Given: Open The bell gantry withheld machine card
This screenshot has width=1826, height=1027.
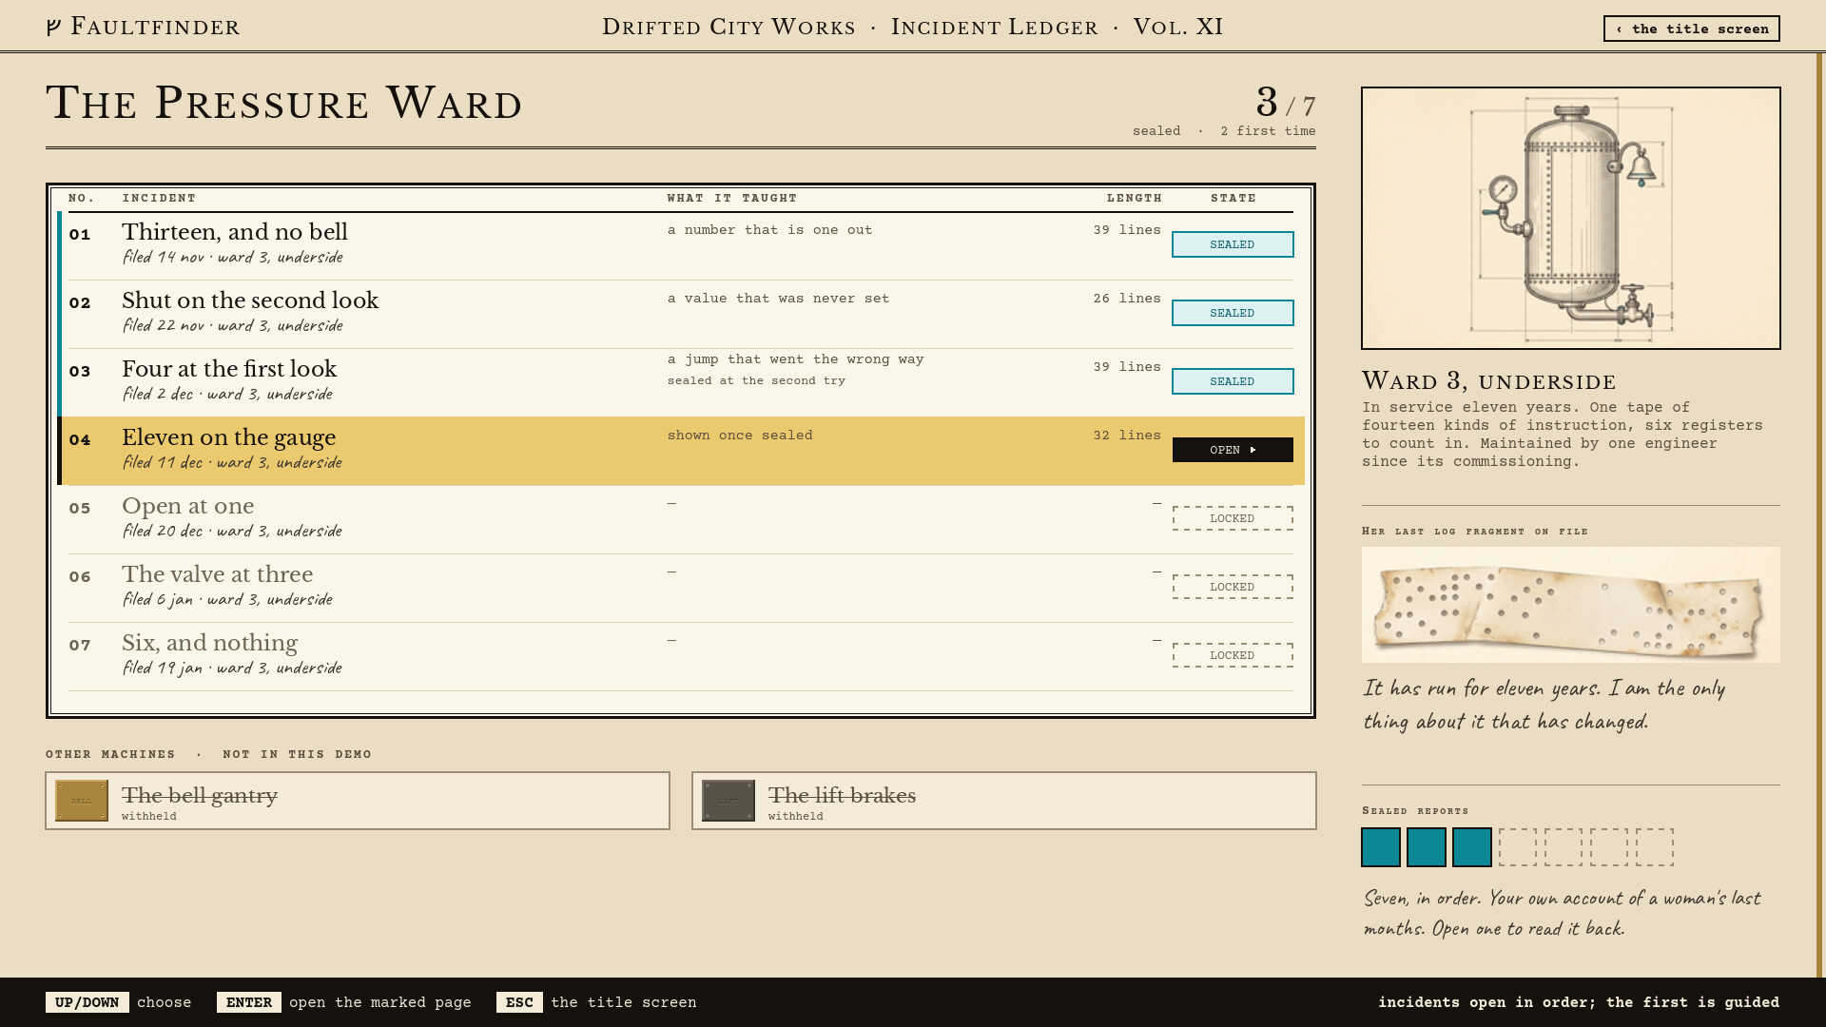Looking at the screenshot, I should (x=358, y=801).
